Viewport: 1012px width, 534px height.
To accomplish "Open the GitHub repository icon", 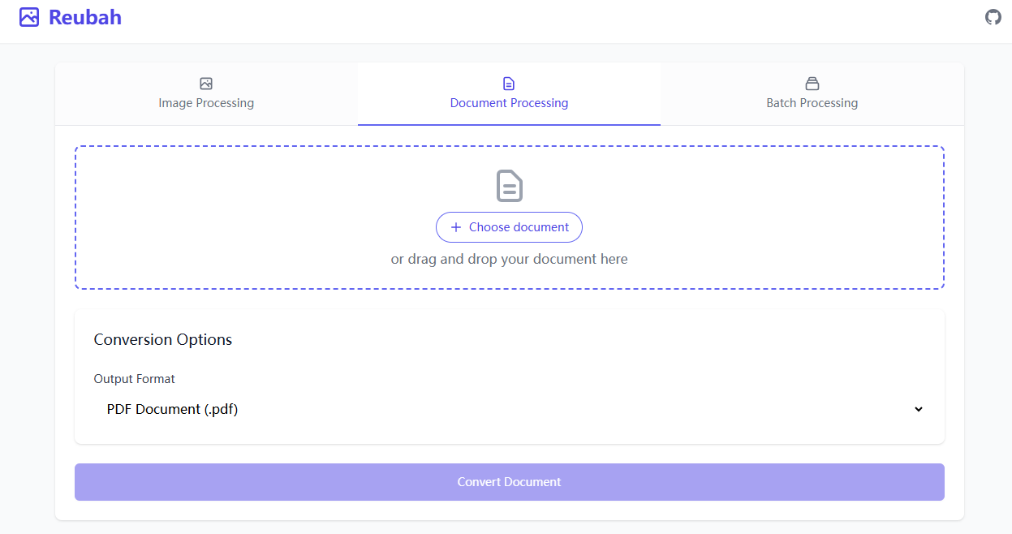I will pos(993,17).
